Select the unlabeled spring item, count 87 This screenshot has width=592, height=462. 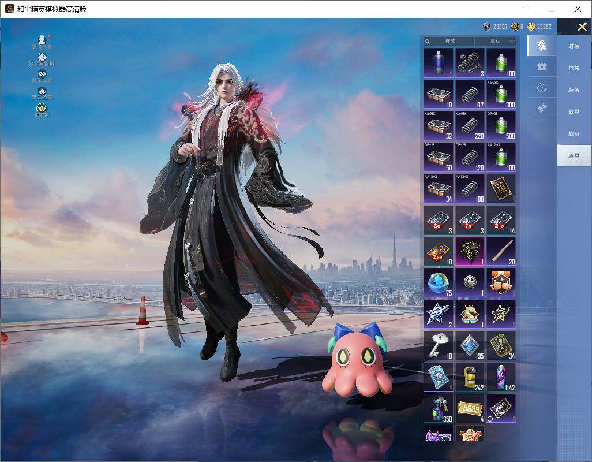(x=470, y=94)
